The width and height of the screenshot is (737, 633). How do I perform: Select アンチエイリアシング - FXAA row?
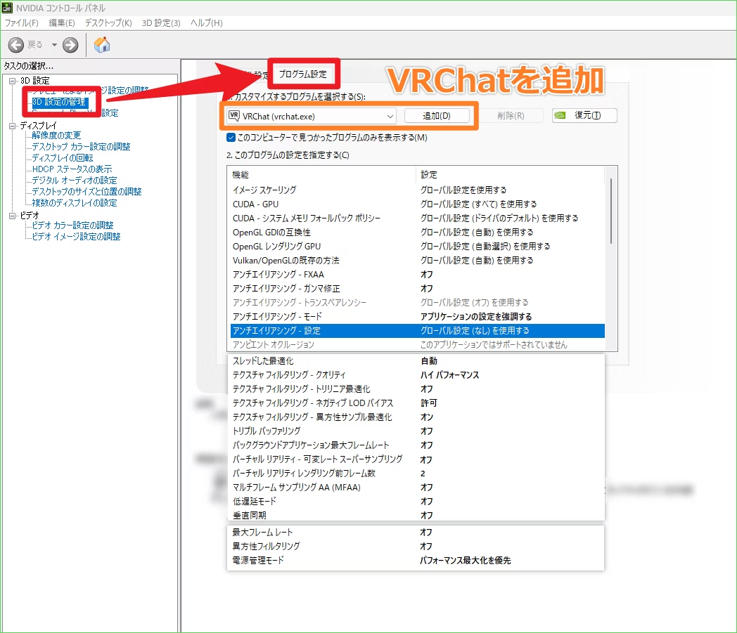click(418, 275)
